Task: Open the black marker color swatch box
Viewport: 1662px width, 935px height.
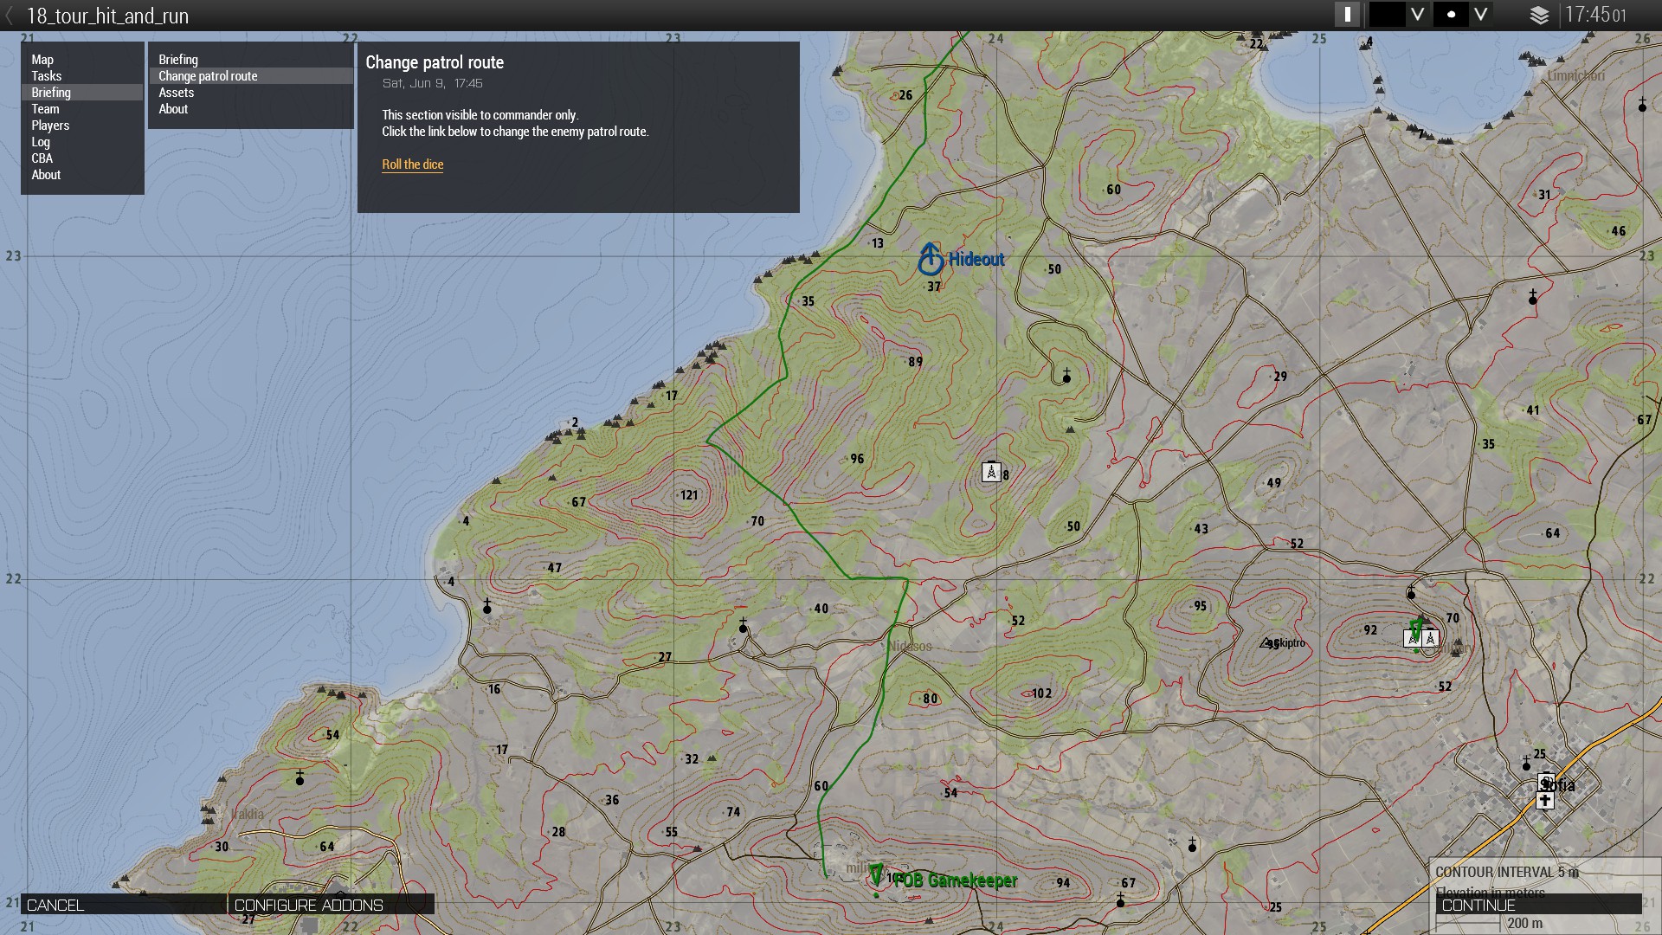Action: pyautogui.click(x=1387, y=15)
